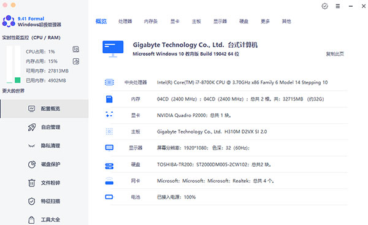Select the 显示器 tab
The height and width of the screenshot is (225, 368).
click(220, 21)
